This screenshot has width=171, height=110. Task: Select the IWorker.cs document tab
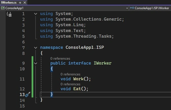[9, 3]
